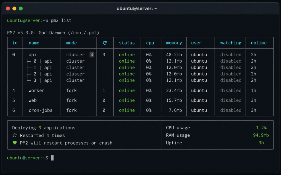The width and height of the screenshot is (281, 175).
Task: Click the 'status' column header
Action: pos(127,43)
